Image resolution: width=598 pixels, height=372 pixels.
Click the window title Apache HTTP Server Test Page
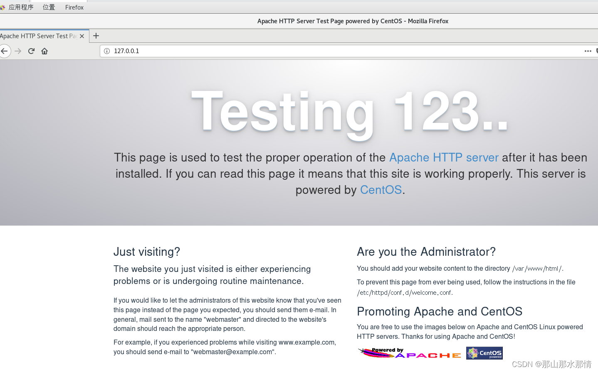point(353,21)
